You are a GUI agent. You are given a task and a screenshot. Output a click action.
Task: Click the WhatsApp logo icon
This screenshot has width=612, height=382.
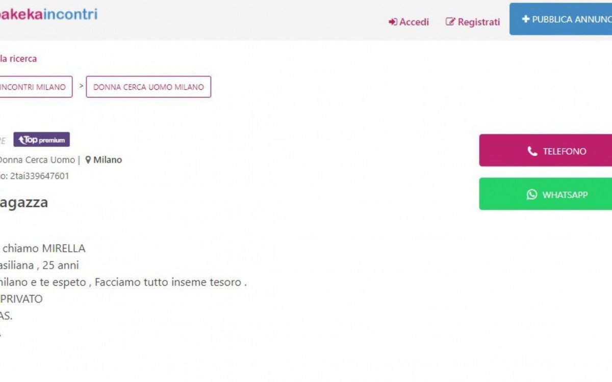point(532,194)
